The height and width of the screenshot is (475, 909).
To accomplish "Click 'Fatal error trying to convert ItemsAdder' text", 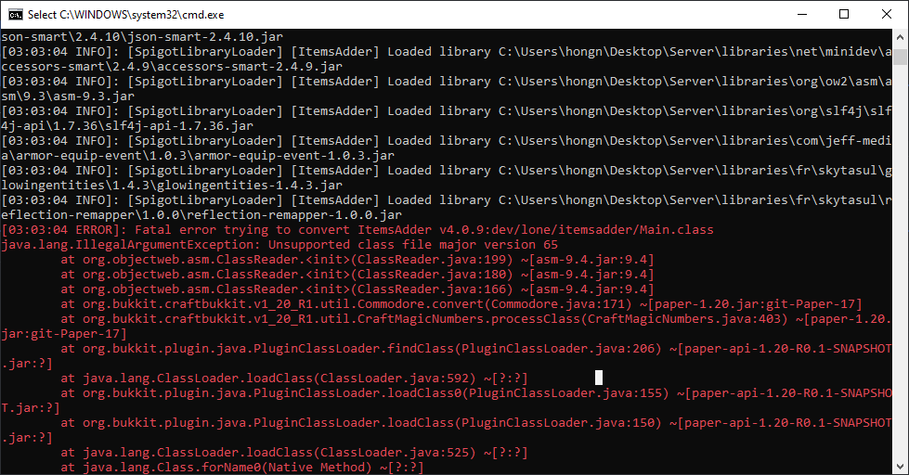I will (283, 229).
